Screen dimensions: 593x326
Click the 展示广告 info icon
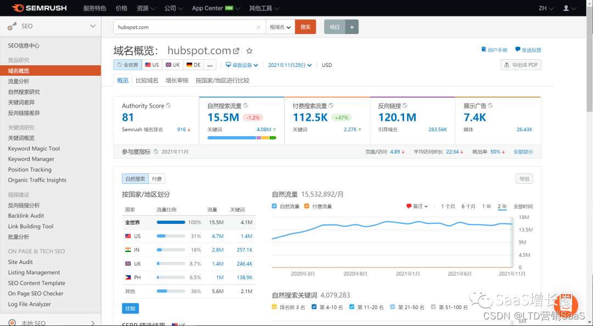490,106
